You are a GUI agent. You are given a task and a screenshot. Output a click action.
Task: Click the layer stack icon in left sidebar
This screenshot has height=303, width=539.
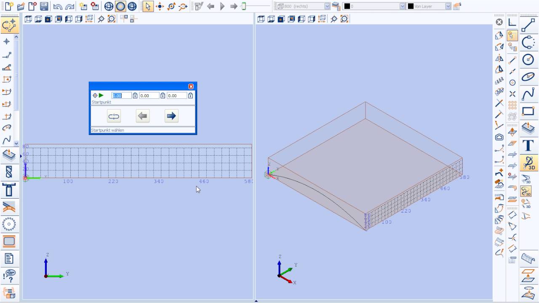(9, 154)
